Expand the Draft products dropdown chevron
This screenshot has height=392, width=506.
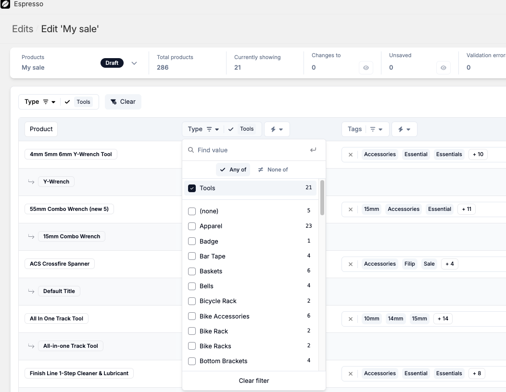coord(134,63)
